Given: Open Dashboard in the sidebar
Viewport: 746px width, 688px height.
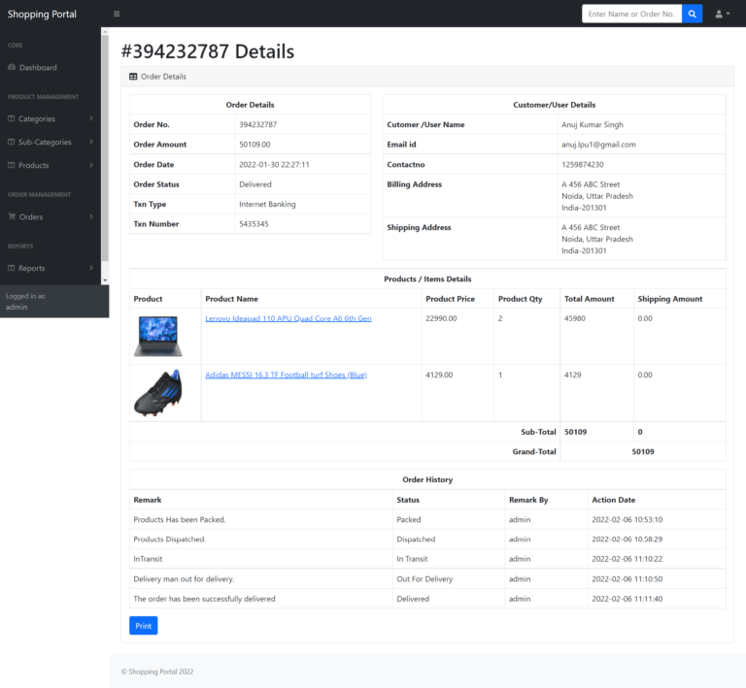Looking at the screenshot, I should pos(51,68).
